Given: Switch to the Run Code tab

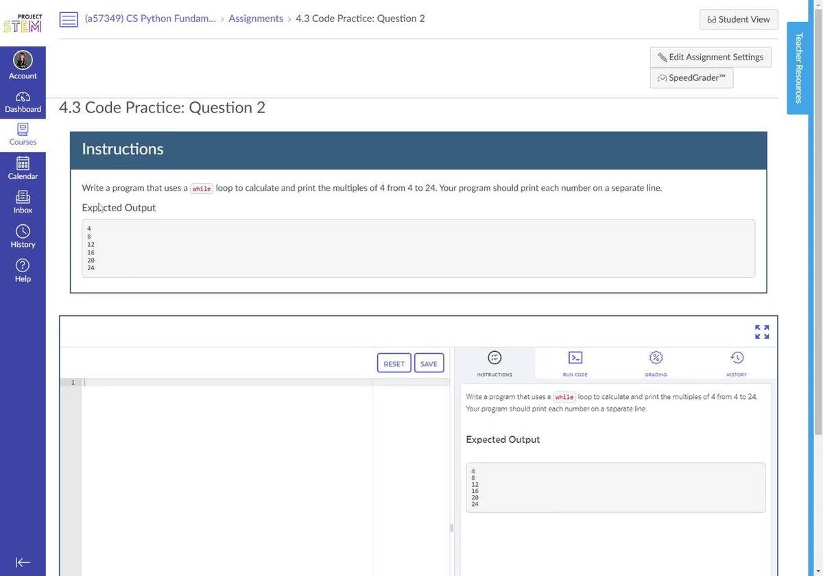Looking at the screenshot, I should (x=575, y=363).
